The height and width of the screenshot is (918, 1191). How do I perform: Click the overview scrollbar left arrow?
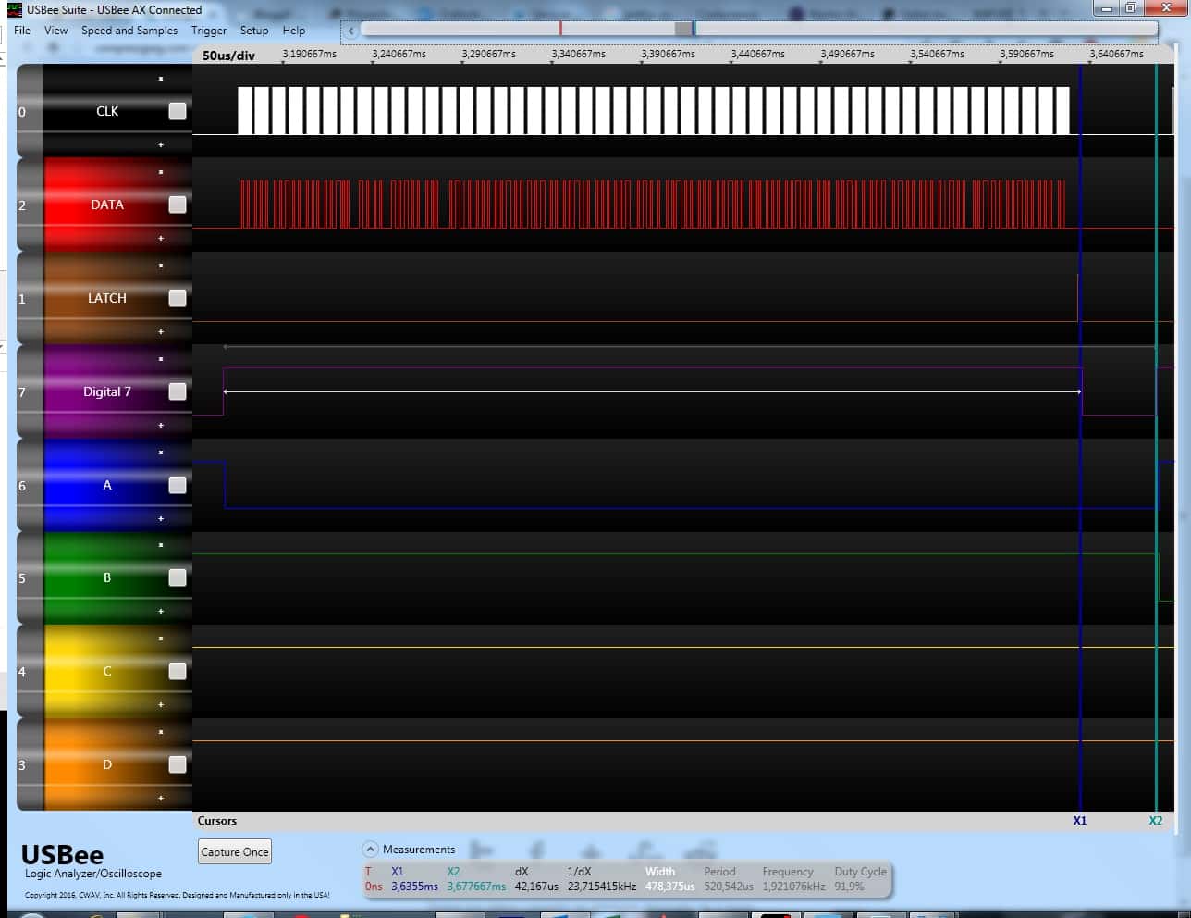click(351, 31)
